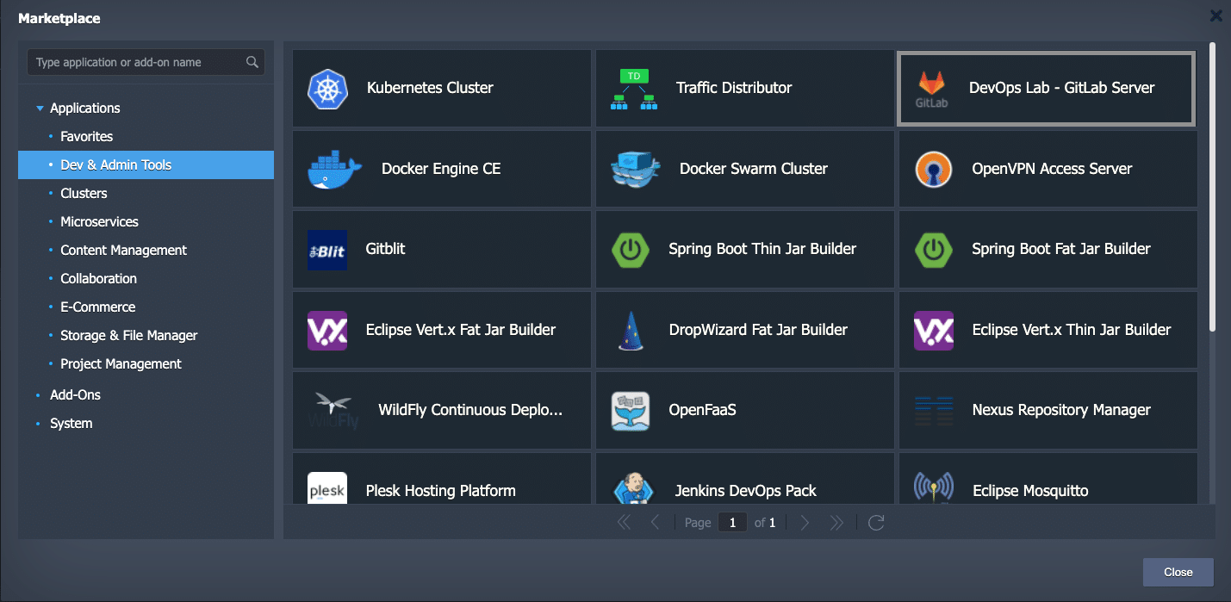The width and height of the screenshot is (1231, 602).
Task: Click the Gitblit logo icon
Action: [x=327, y=250]
